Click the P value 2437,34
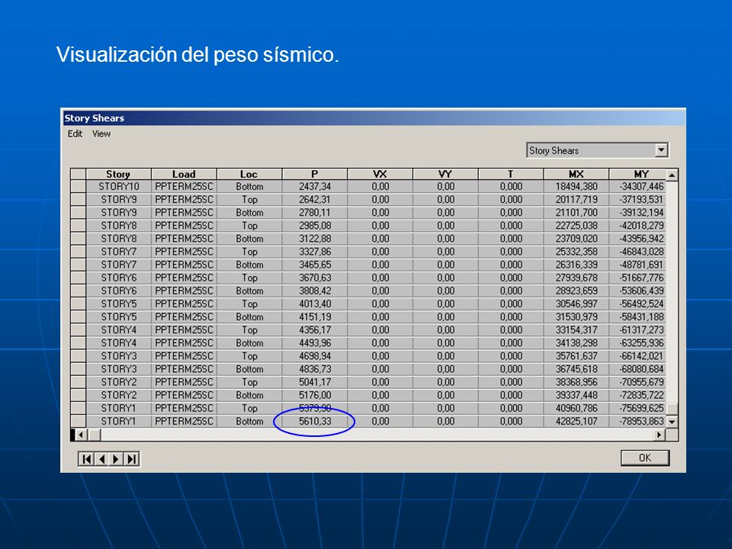 (x=315, y=186)
